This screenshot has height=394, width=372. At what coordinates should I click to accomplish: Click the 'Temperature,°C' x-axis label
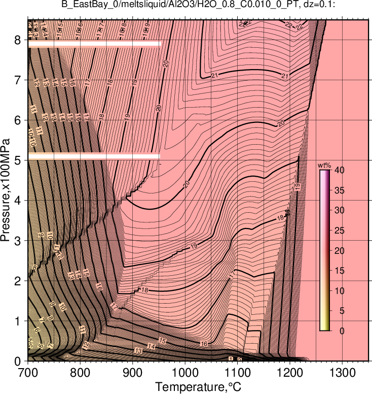198,387
